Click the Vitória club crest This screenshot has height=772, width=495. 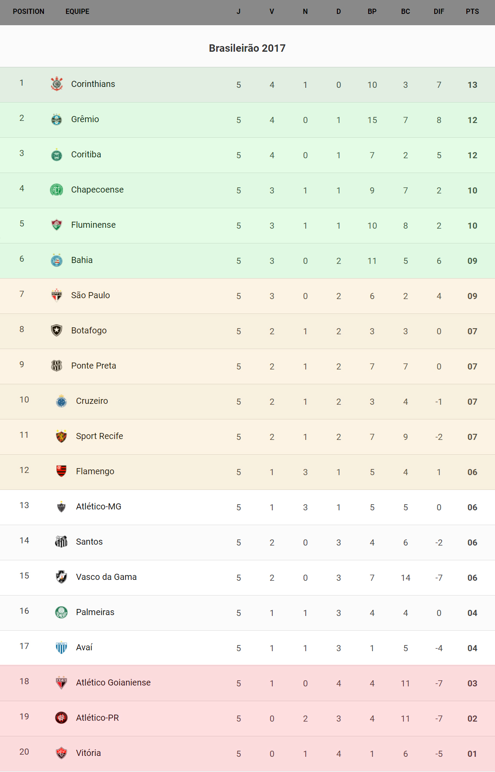61,753
